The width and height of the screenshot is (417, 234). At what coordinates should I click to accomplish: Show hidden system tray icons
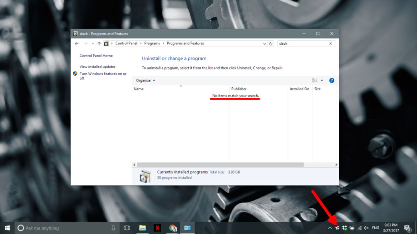pos(330,228)
